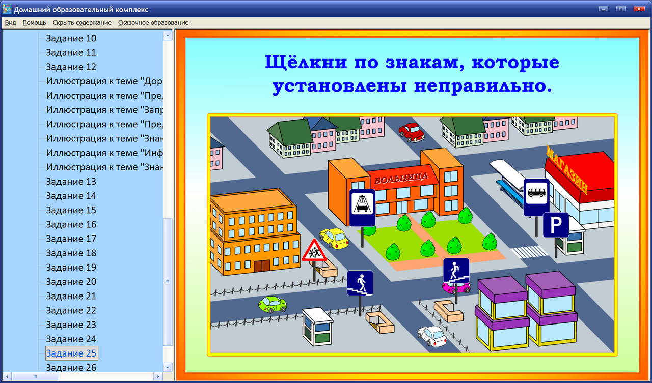This screenshot has height=383, width=652.
Task: Click the application icon in the title bar
Action: click(x=6, y=8)
